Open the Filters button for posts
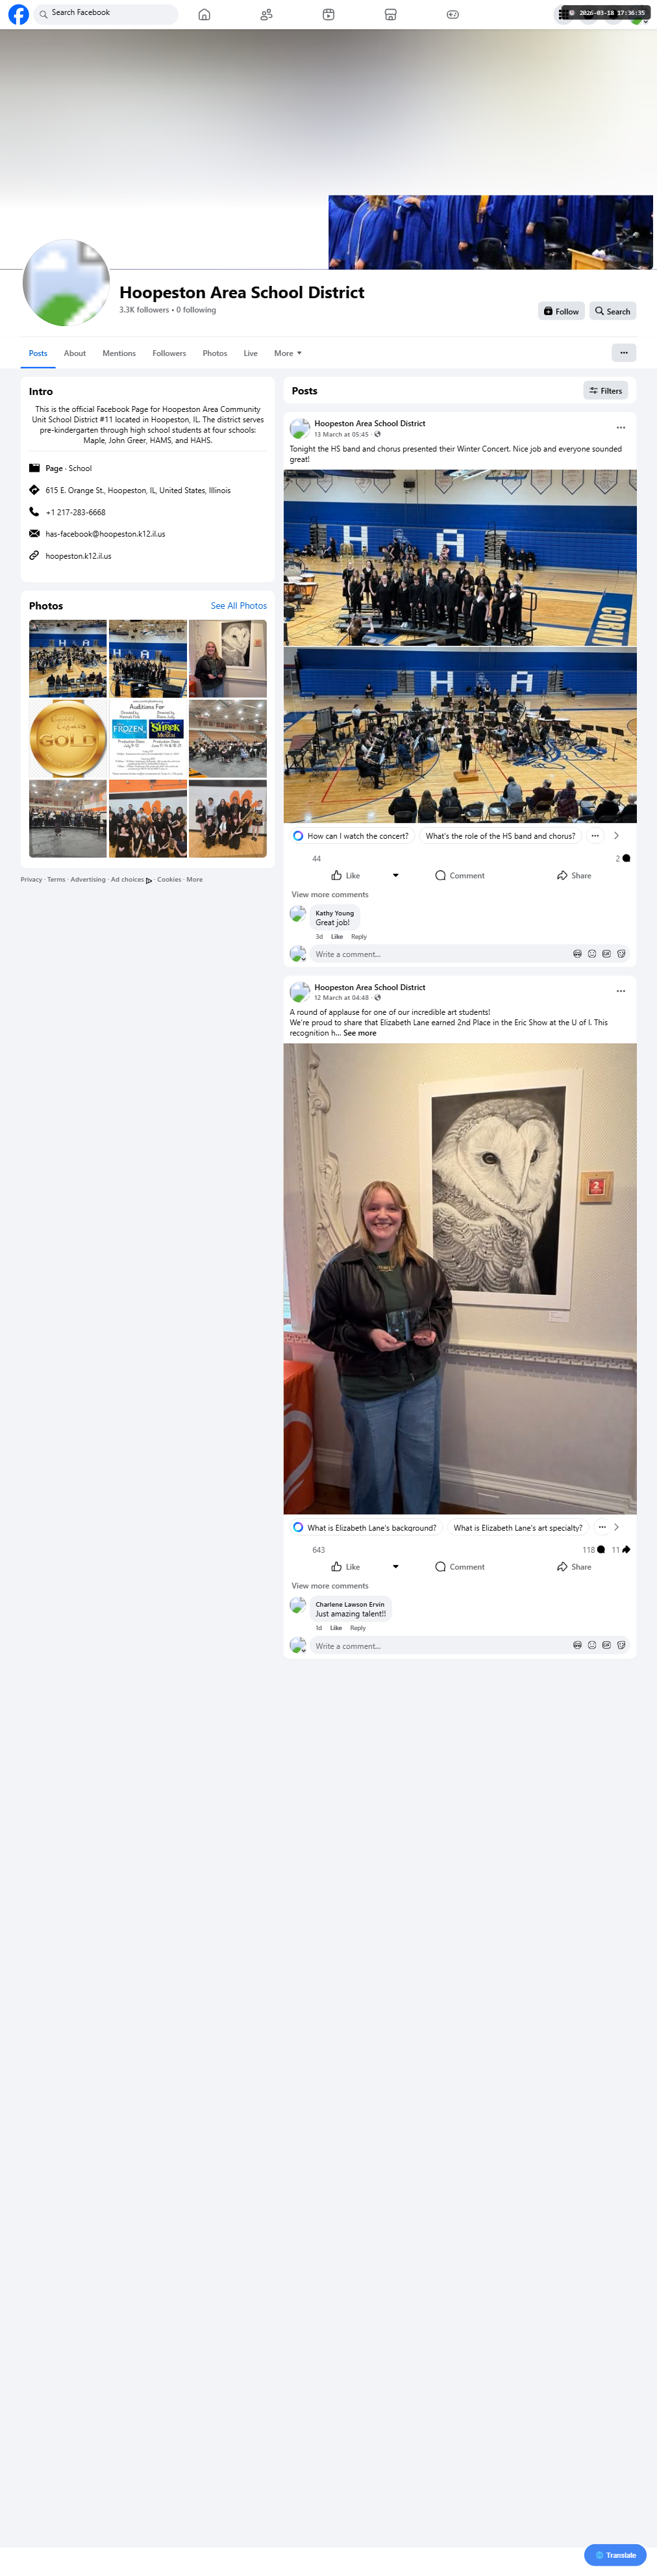Screen dimensions: 657x2576 [x=606, y=391]
